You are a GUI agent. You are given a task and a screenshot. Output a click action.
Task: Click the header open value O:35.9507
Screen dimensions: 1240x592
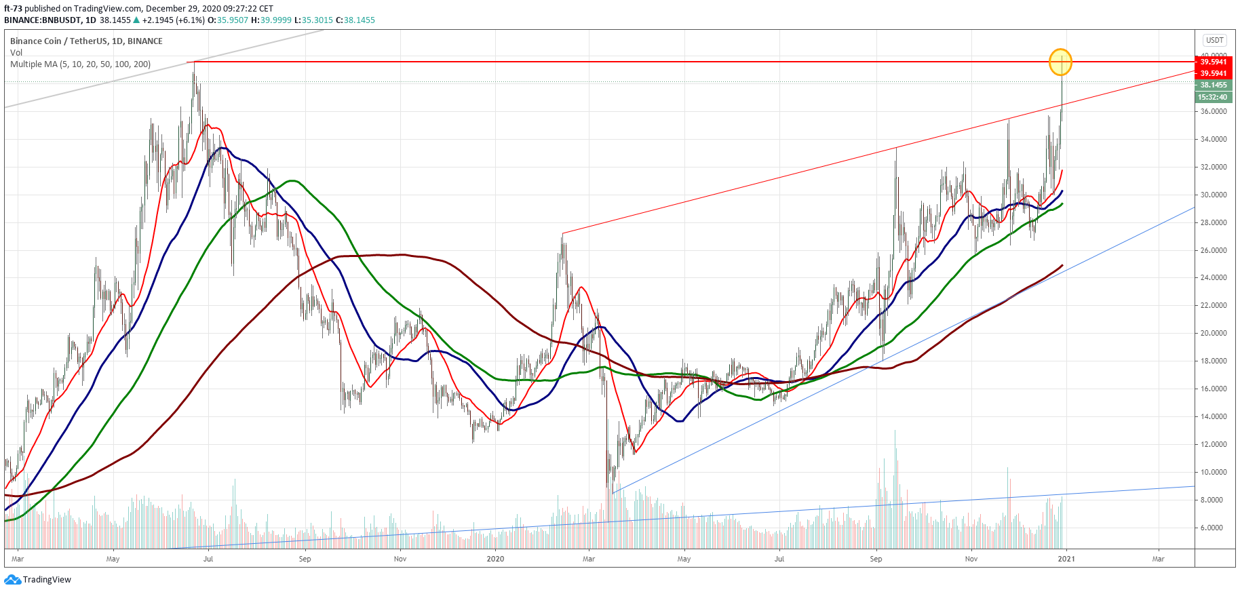coord(228,20)
